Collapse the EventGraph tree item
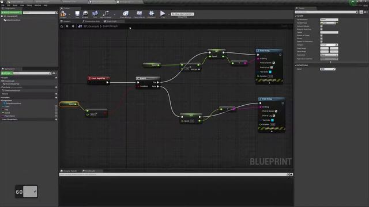 (1, 81)
